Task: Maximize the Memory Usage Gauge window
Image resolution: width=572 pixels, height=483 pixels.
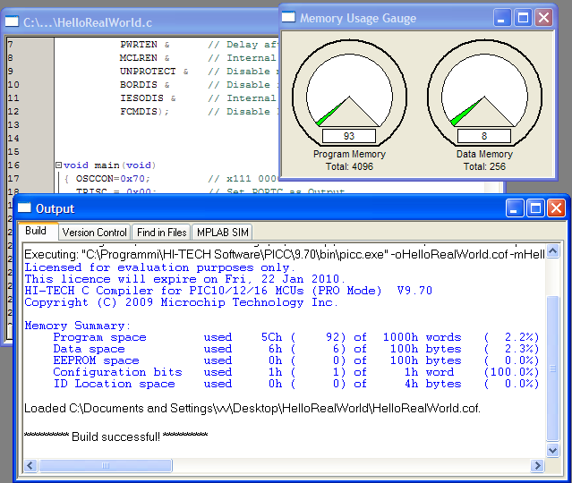Action: [523, 17]
